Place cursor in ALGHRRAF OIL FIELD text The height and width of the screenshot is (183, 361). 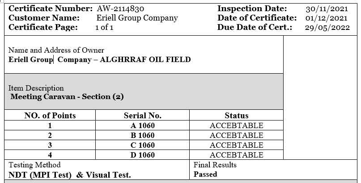[145, 59]
